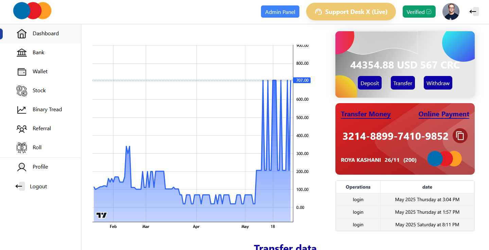489x250 pixels.
Task: Open the Roll money icon section
Action: point(21,147)
